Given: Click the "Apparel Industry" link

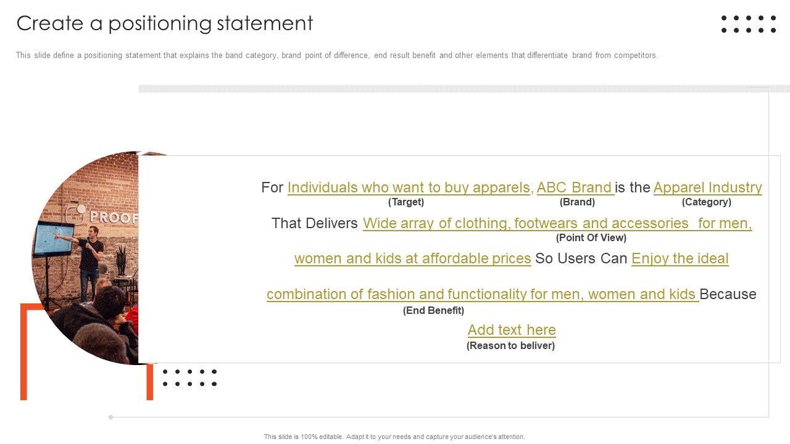Looking at the screenshot, I should tap(707, 187).
